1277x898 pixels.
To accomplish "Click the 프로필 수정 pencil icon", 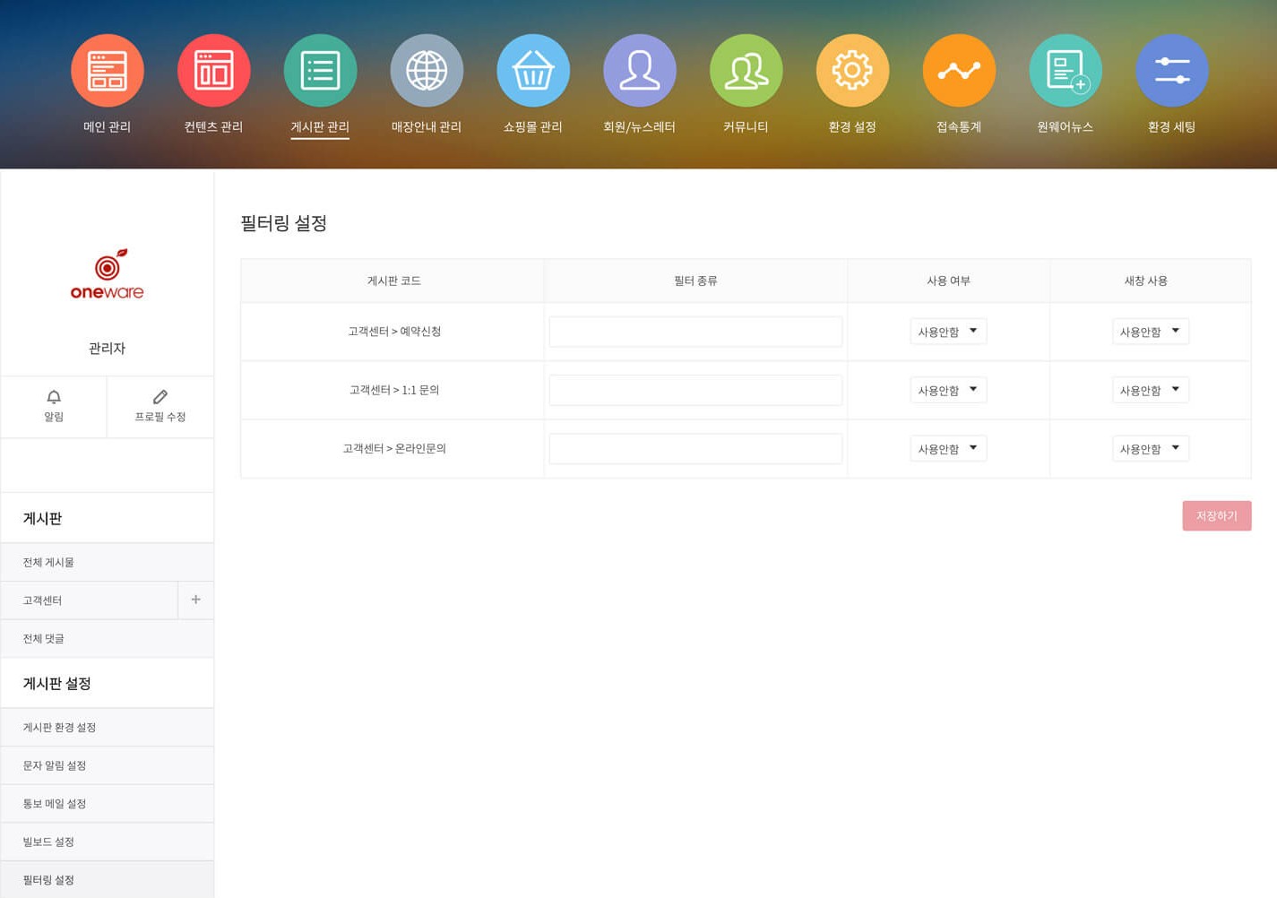I will click(x=160, y=397).
